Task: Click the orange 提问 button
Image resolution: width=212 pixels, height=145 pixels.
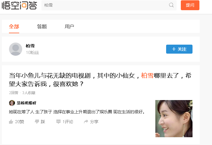Action: coord(190,5)
